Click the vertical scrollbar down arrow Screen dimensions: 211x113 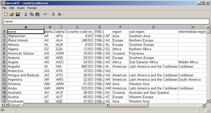(208, 101)
